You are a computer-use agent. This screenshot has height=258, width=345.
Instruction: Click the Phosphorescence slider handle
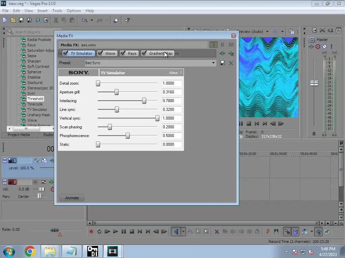(x=128, y=136)
